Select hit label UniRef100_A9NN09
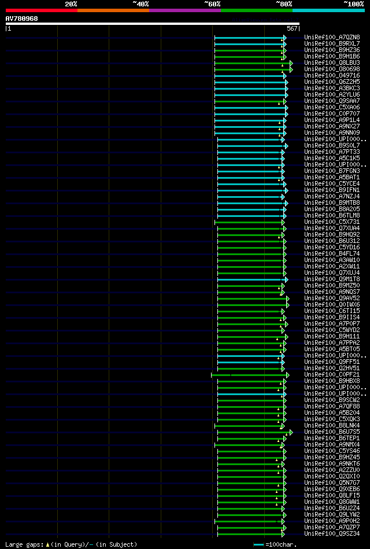The height and width of the screenshot is (549, 370). coord(332,133)
